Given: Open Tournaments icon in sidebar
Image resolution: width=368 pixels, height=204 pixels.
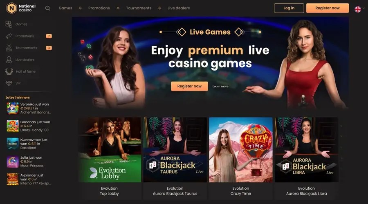Looking at the screenshot, I should [9, 48].
